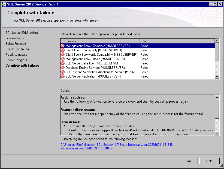Image resolution: width=224 pixels, height=169 pixels.
Task: Click Failed status of Database Engine Services
Action: coord(144,67)
